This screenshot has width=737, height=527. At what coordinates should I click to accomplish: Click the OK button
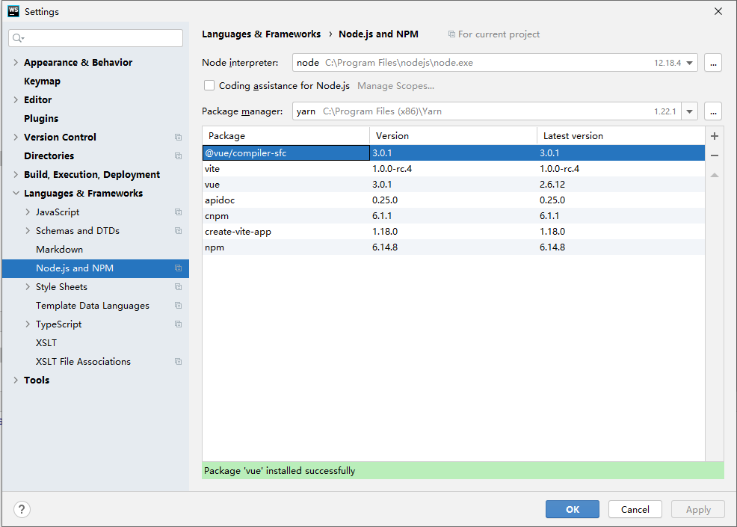(572, 509)
